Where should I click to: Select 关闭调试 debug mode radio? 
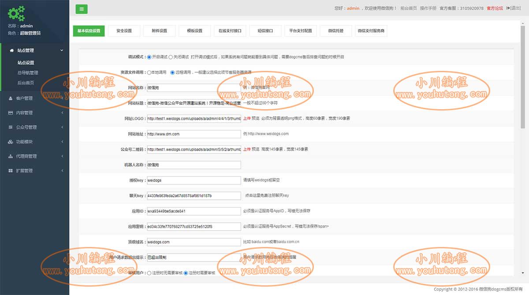coord(171,57)
